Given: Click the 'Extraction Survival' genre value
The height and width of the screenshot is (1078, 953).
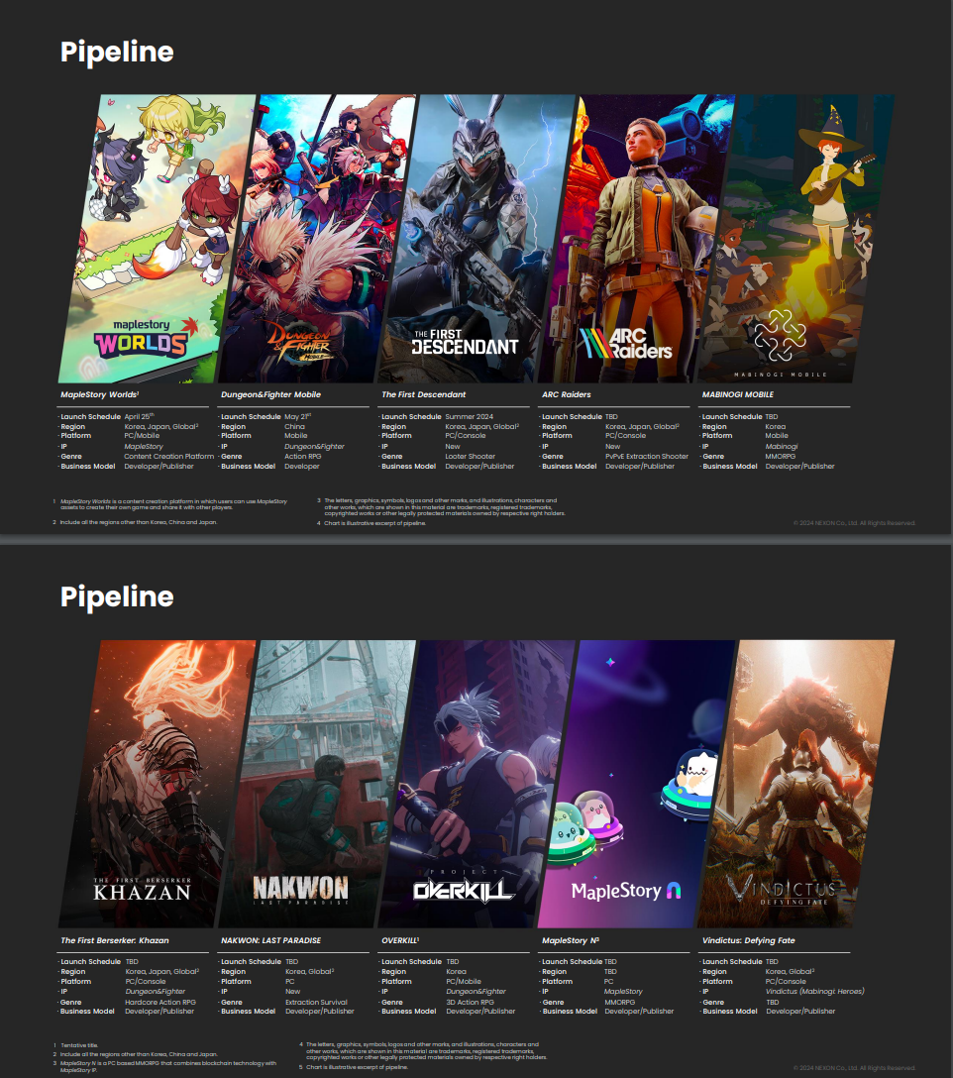Looking at the screenshot, I should pyautogui.click(x=316, y=1003).
